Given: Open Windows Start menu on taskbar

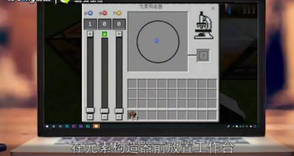Looking at the screenshot, I should pos(47,126).
